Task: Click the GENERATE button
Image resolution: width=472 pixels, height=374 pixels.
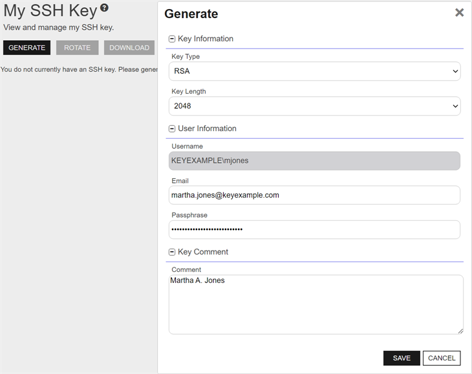Action: pyautogui.click(x=27, y=48)
